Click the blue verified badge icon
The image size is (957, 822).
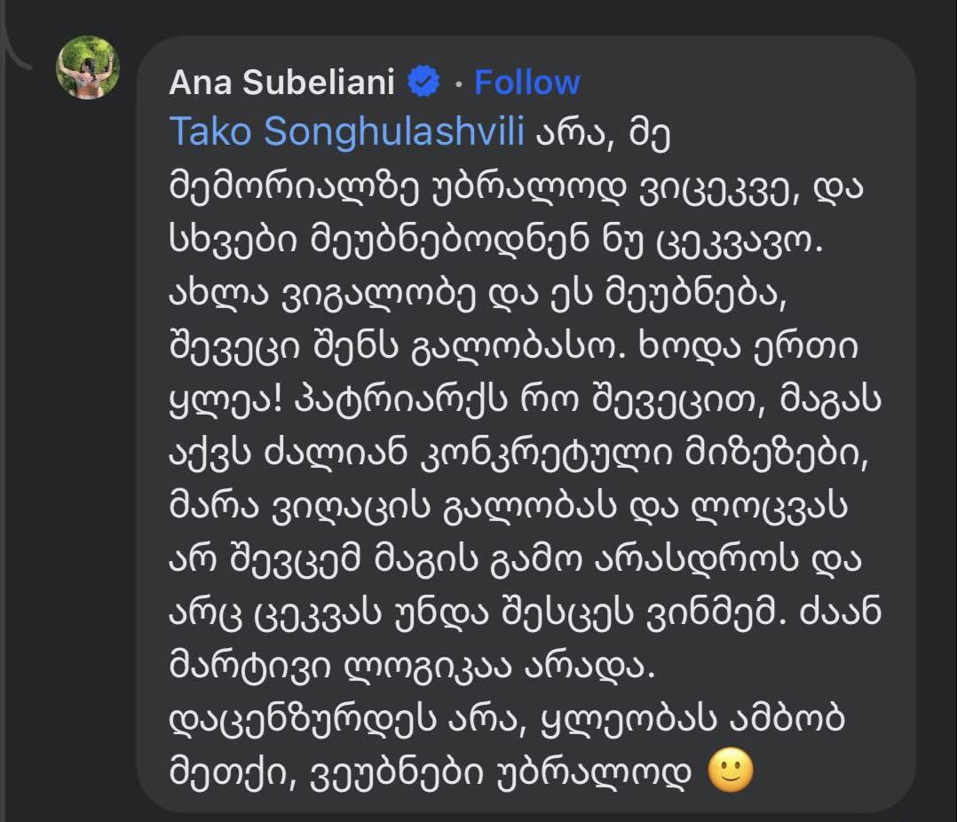pyautogui.click(x=424, y=83)
